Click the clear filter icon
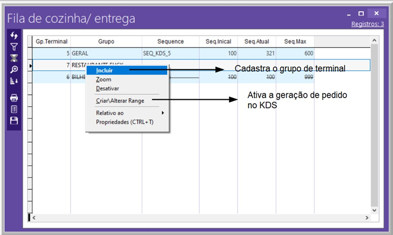 (14, 58)
